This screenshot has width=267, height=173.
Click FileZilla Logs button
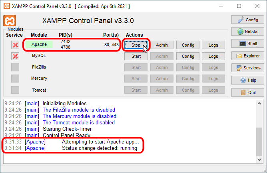[213, 67]
